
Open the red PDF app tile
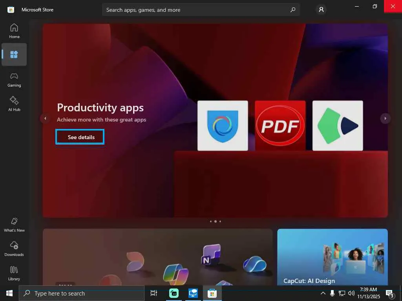280,126
